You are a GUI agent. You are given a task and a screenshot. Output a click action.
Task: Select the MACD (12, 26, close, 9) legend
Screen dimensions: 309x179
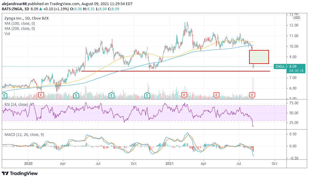coord(24,135)
